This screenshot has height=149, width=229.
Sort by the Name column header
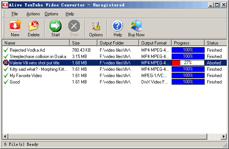[36, 43]
